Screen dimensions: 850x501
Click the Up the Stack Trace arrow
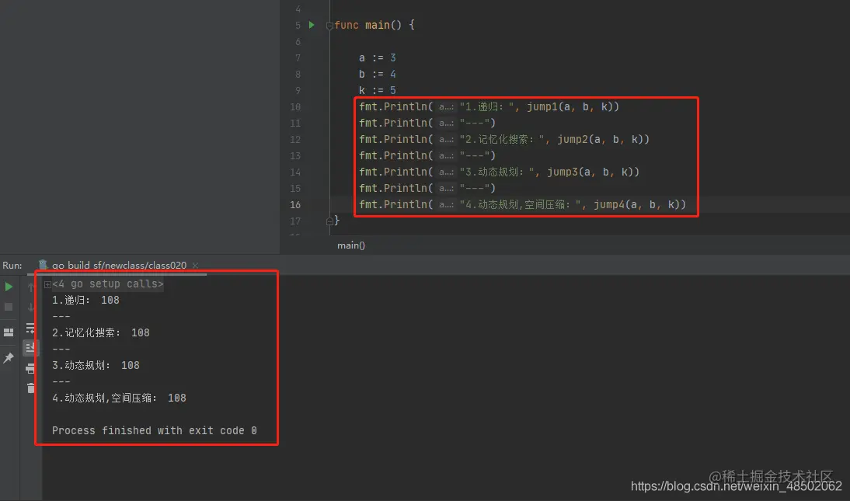pos(31,287)
